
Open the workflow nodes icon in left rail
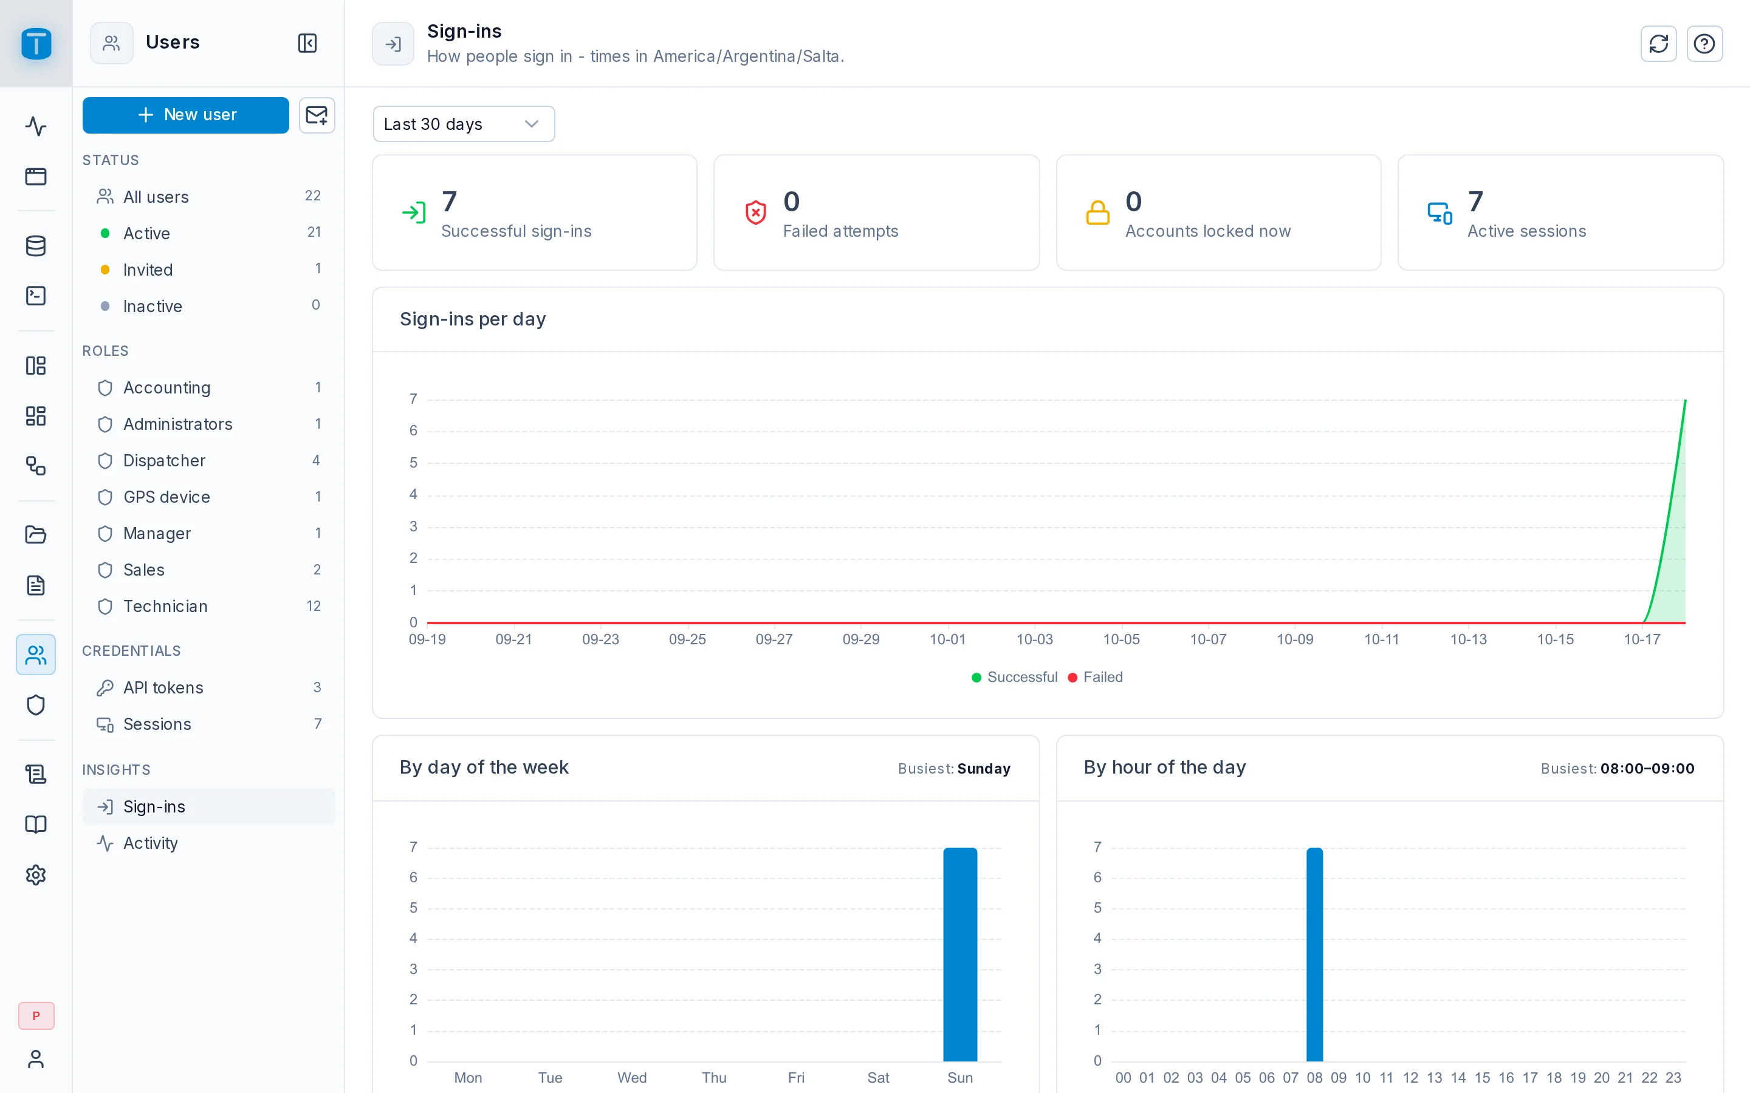35,466
